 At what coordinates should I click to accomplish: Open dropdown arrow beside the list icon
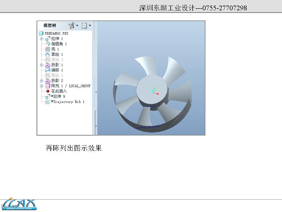(x=90, y=25)
